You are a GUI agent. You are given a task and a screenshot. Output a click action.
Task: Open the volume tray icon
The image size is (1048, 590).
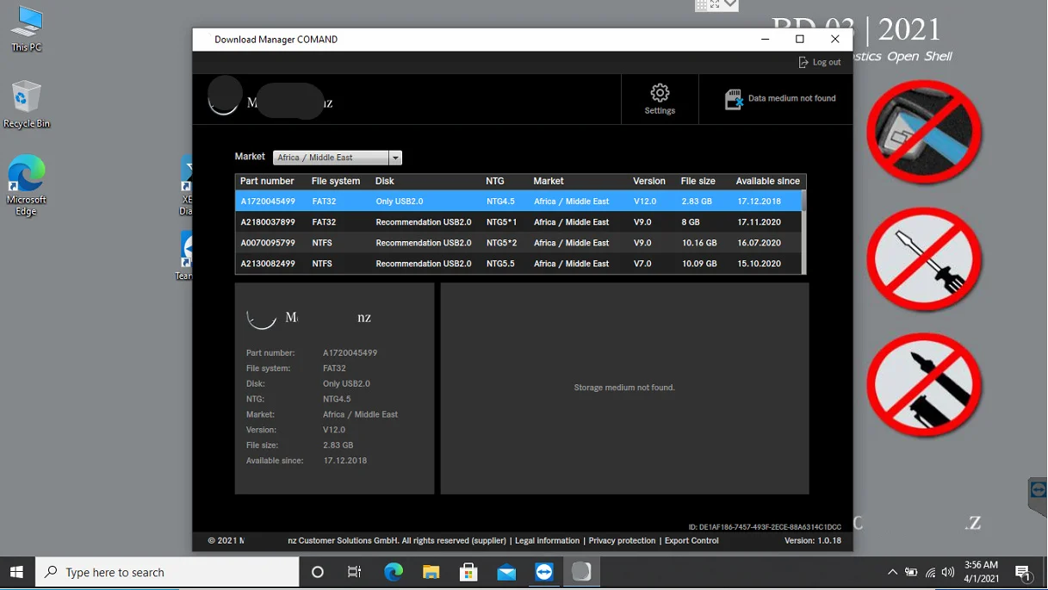(x=949, y=572)
